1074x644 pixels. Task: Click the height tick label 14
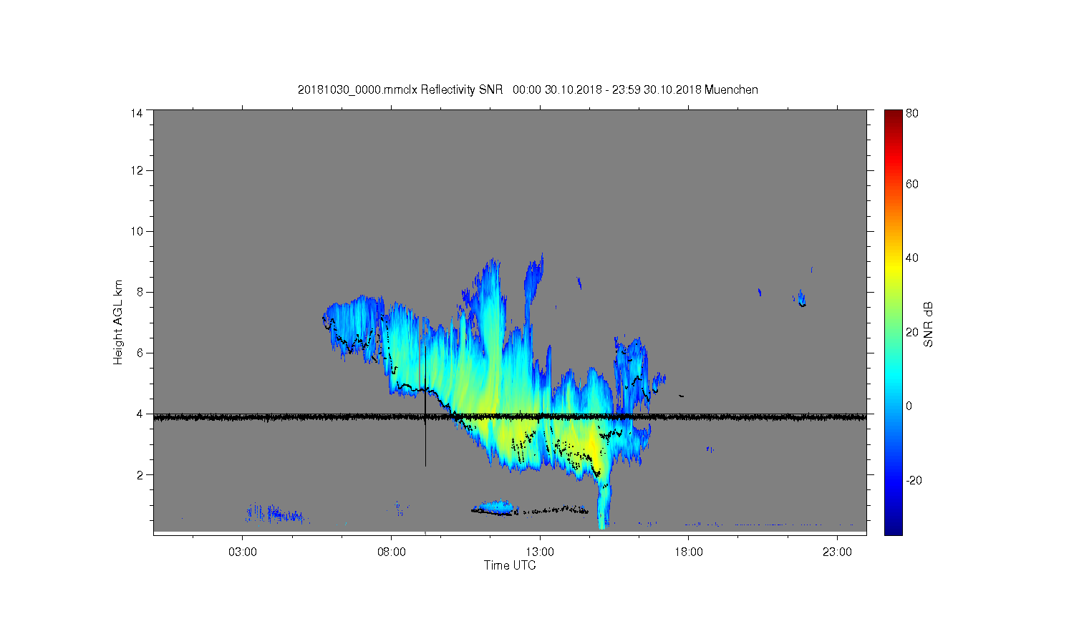[137, 113]
